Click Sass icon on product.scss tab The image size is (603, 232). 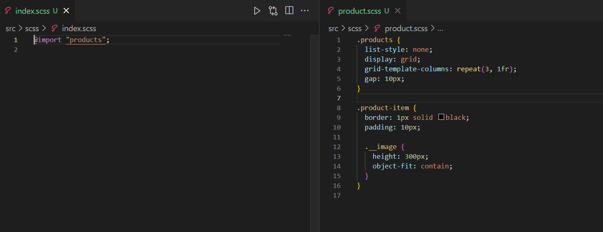tap(331, 11)
